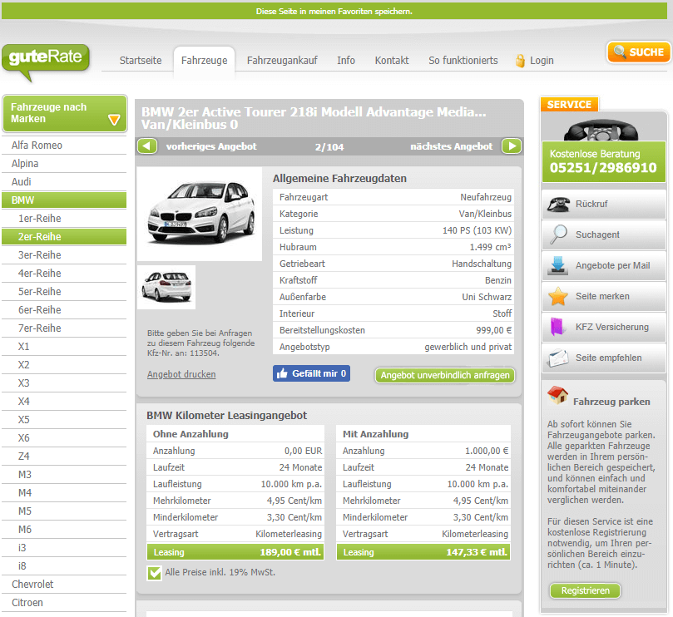Viewport: 673px width, 617px height.
Task: Click the Login link
Action: [542, 61]
